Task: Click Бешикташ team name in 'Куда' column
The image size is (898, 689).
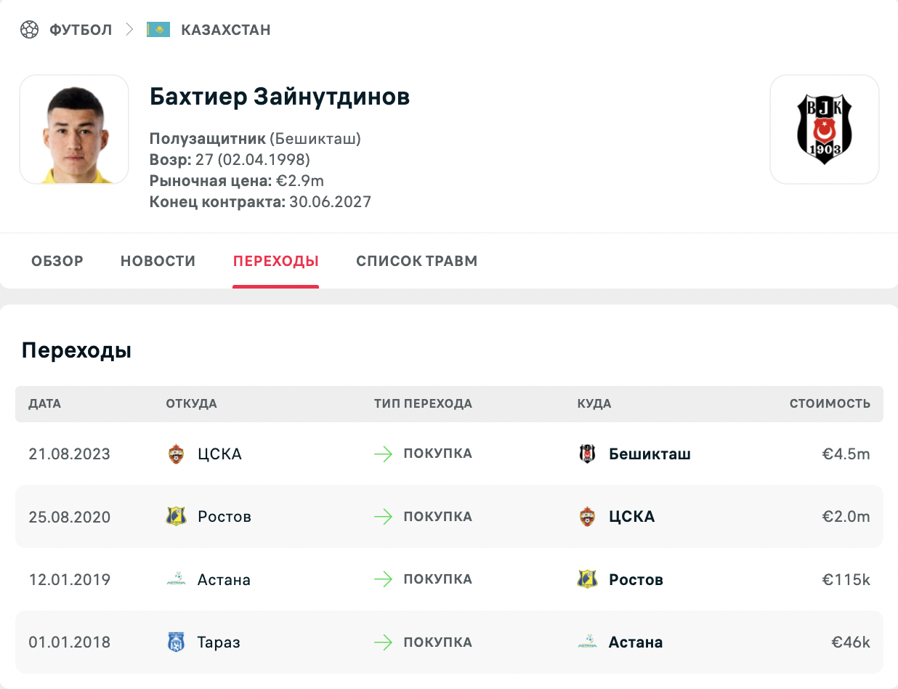Action: 650,454
